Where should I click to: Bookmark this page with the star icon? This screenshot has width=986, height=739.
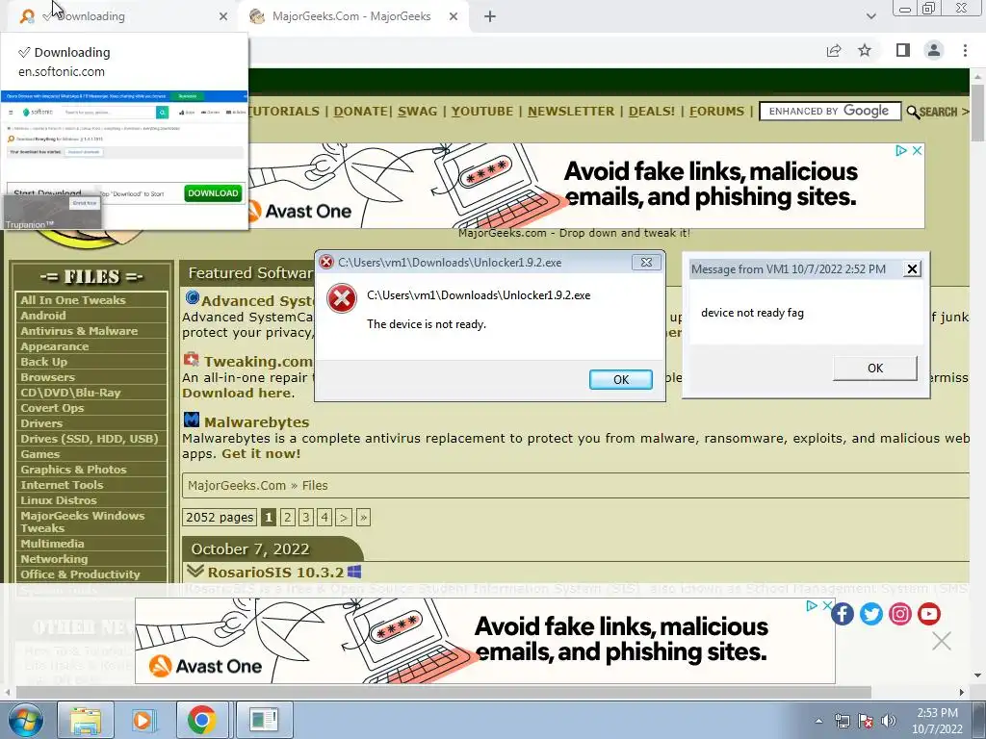click(x=865, y=50)
